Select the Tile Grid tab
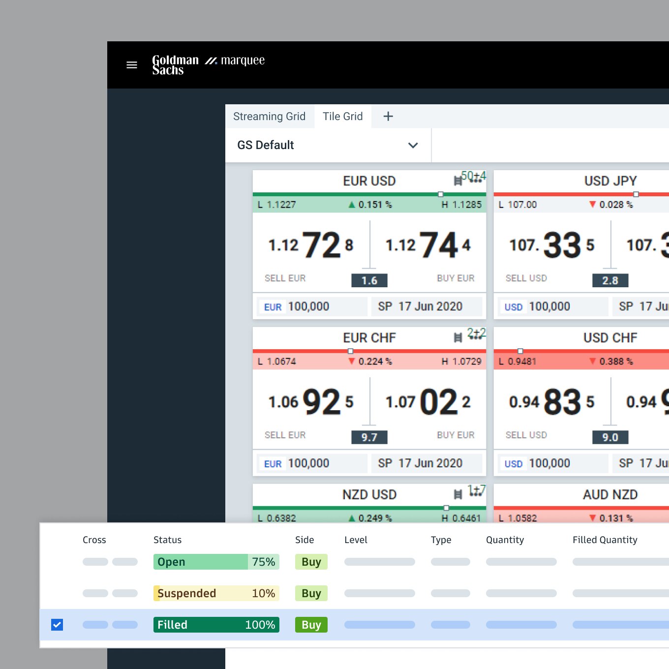The height and width of the screenshot is (669, 669). click(x=342, y=117)
